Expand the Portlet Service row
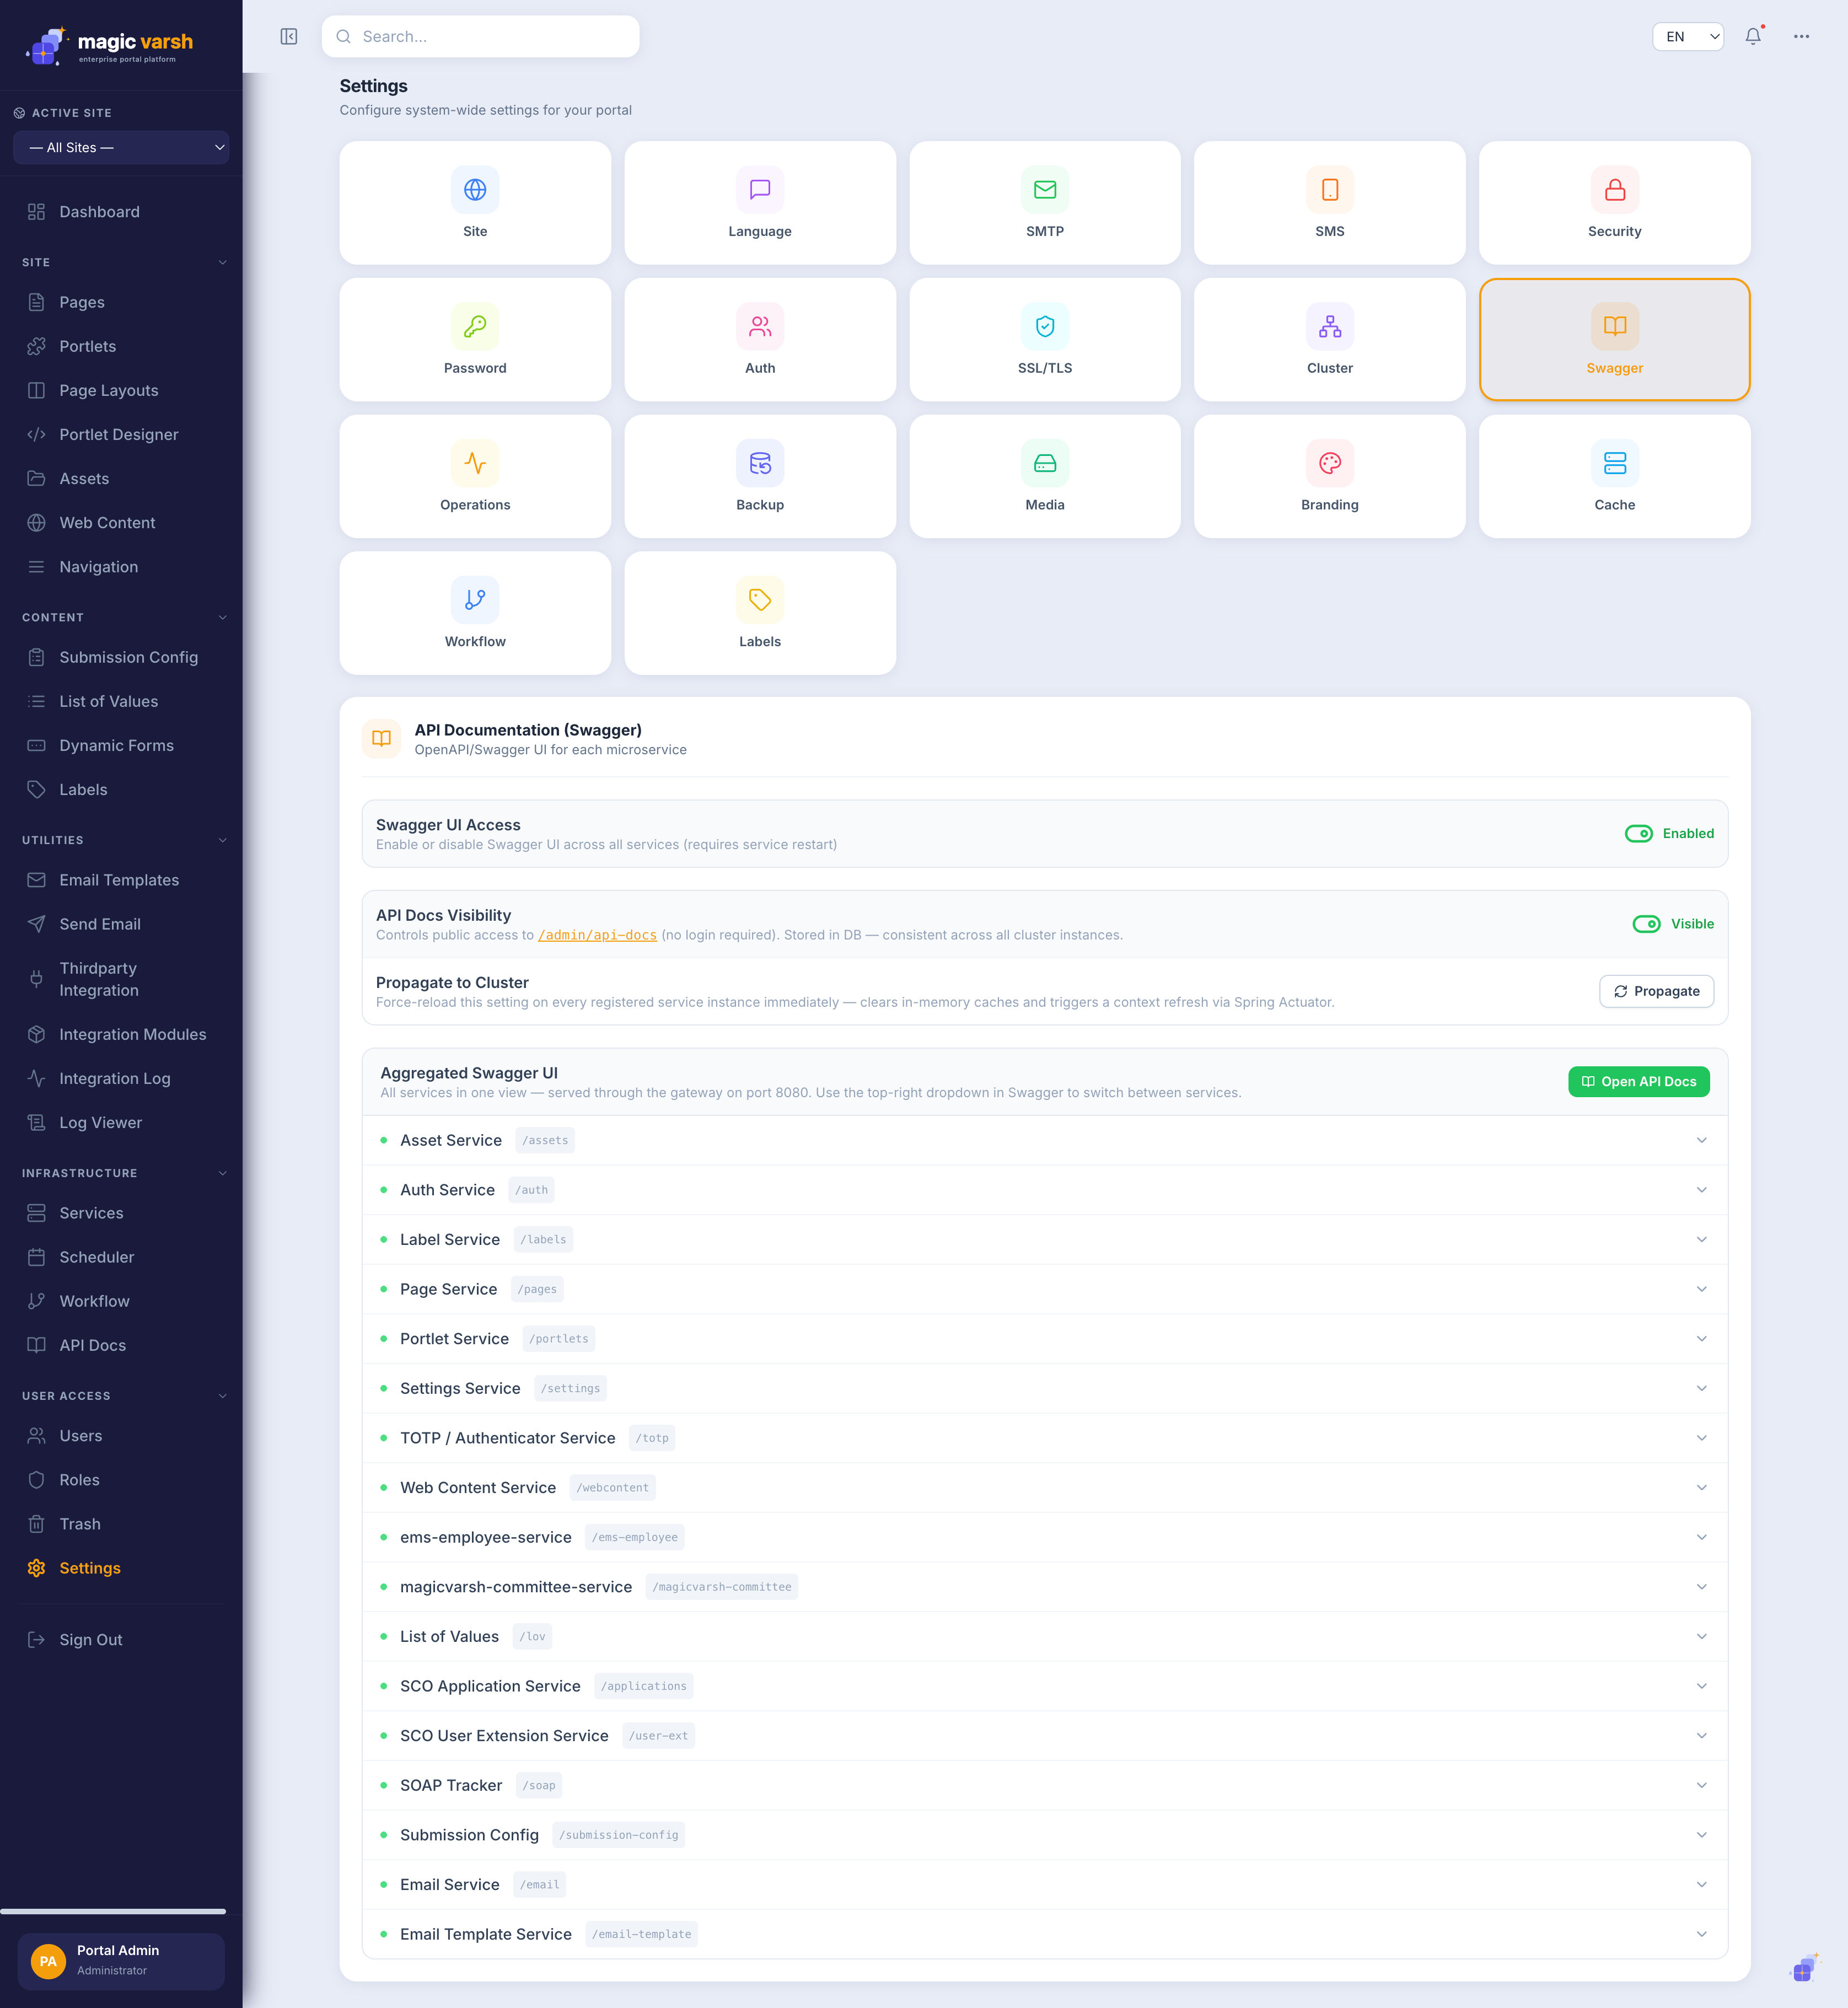This screenshot has width=1848, height=2008. click(1044, 1339)
